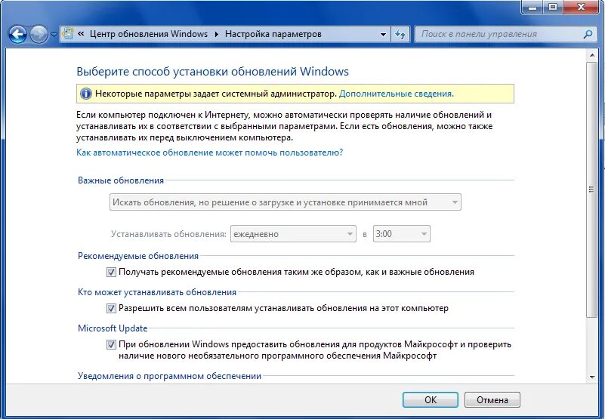Click Устанавливать обновления: label

coord(168,234)
